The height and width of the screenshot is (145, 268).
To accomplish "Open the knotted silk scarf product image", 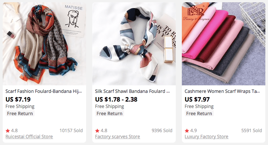I will (x=134, y=44).
